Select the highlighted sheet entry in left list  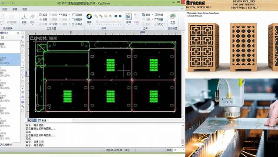click(x=10, y=60)
